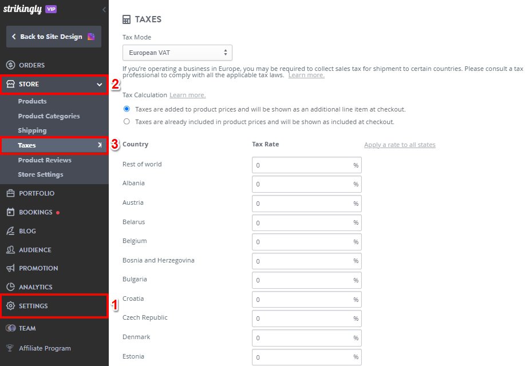
Task: Click the Blog quill icon
Action: (10, 231)
